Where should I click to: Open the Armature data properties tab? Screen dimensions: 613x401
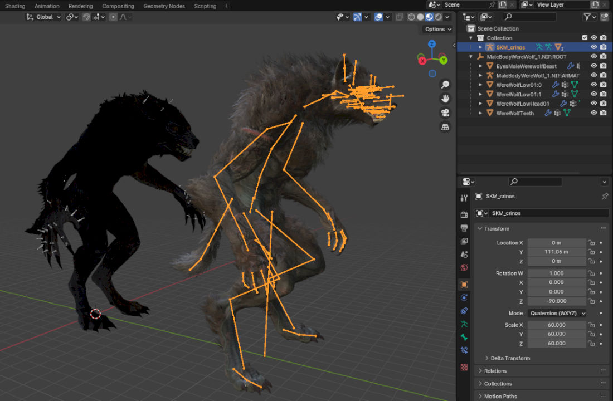click(x=464, y=324)
